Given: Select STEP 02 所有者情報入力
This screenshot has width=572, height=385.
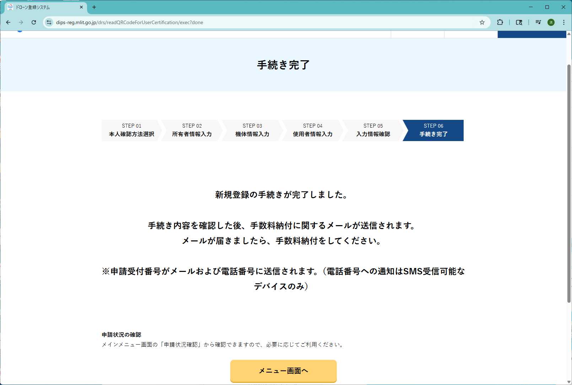Looking at the screenshot, I should point(192,130).
